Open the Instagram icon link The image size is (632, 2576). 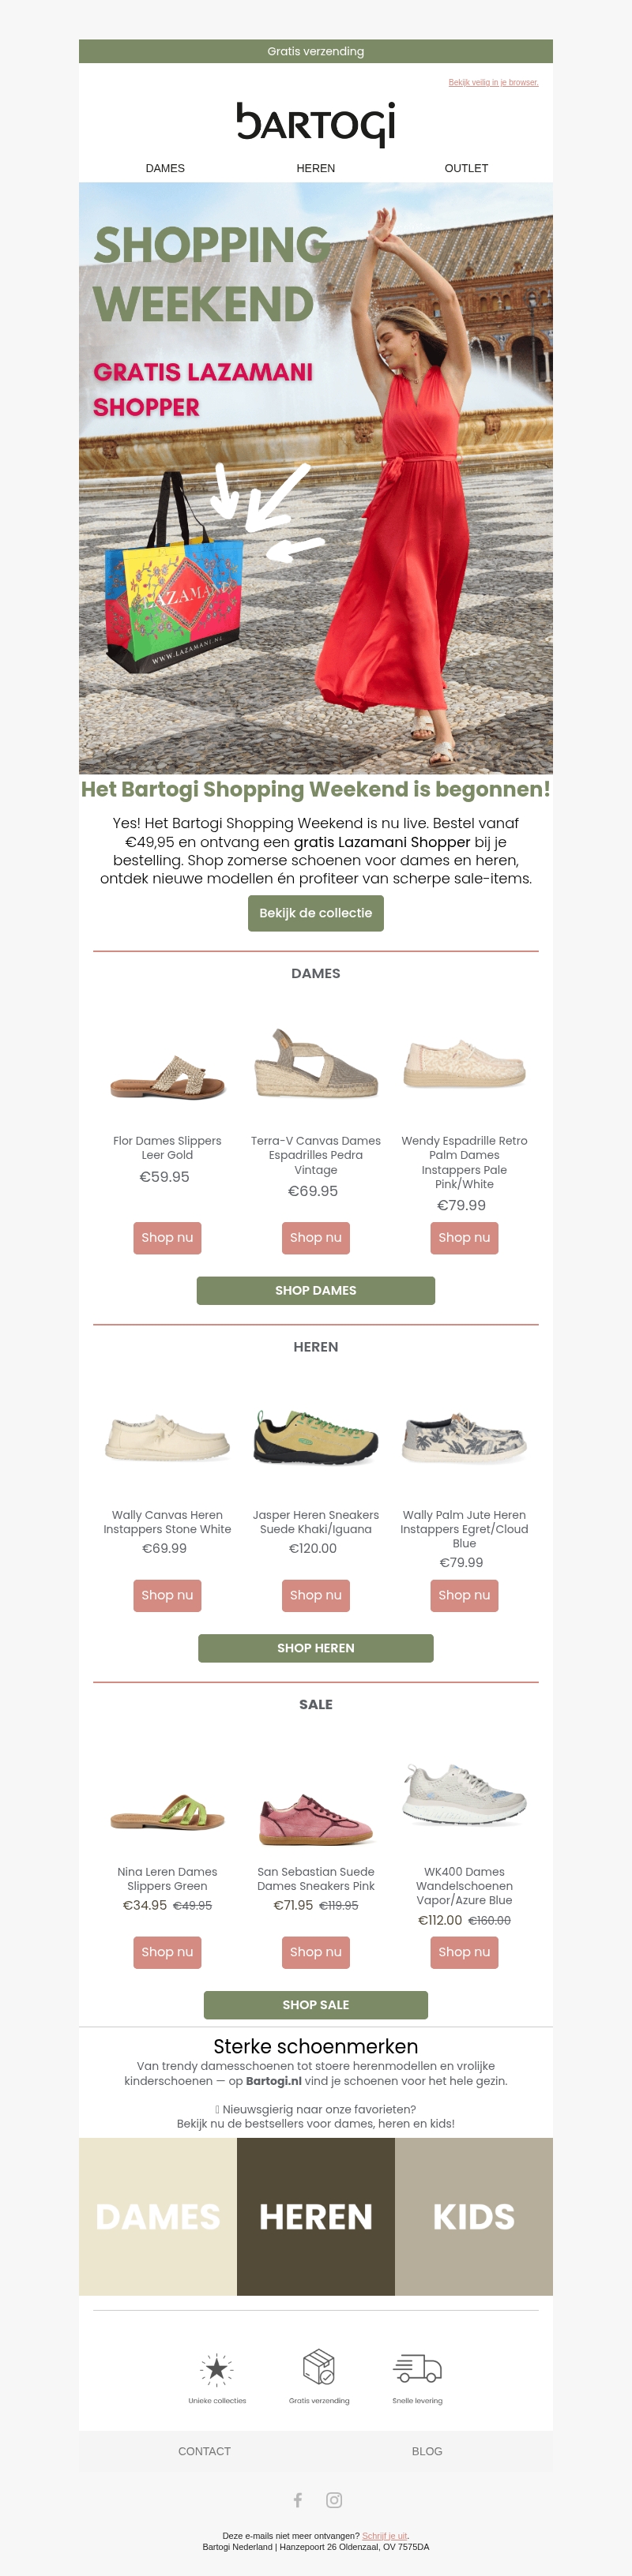tap(334, 2500)
